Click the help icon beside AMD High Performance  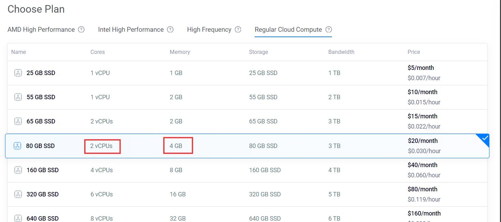tap(81, 29)
